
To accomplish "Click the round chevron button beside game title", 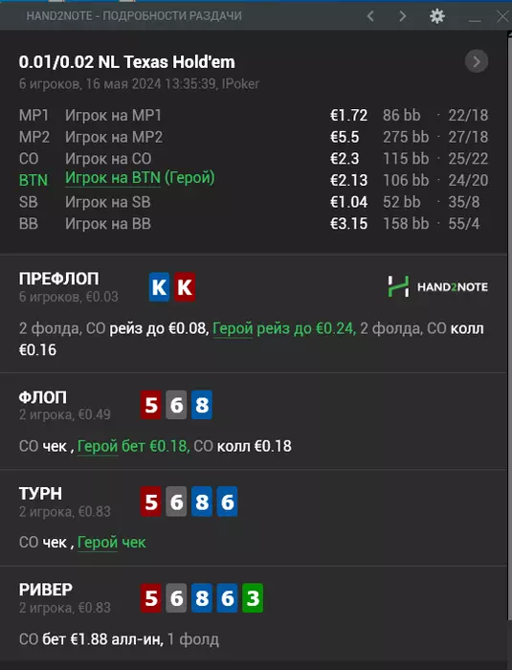I will 476,61.
